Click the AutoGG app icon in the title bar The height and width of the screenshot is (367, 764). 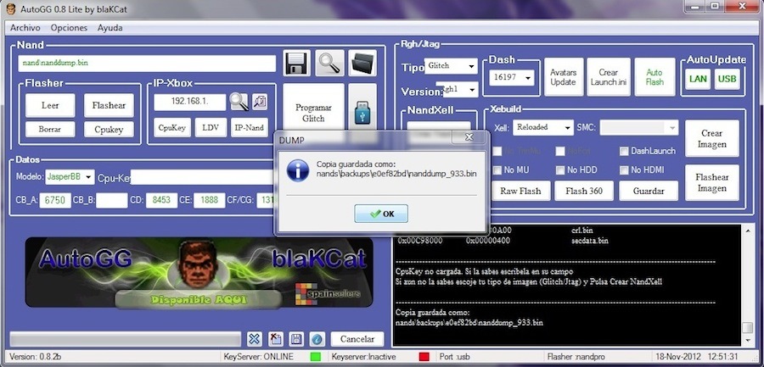11,8
